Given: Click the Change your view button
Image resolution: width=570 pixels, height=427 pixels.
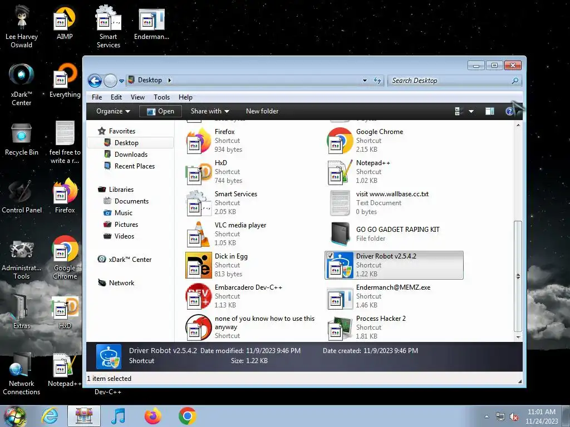Looking at the screenshot, I should tap(459, 111).
